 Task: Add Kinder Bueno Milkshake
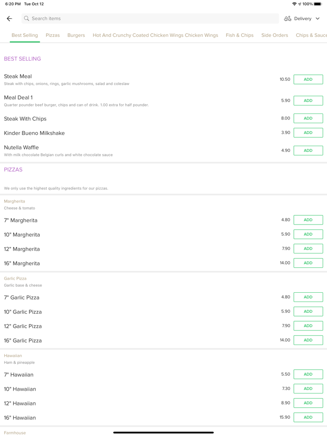tap(308, 133)
